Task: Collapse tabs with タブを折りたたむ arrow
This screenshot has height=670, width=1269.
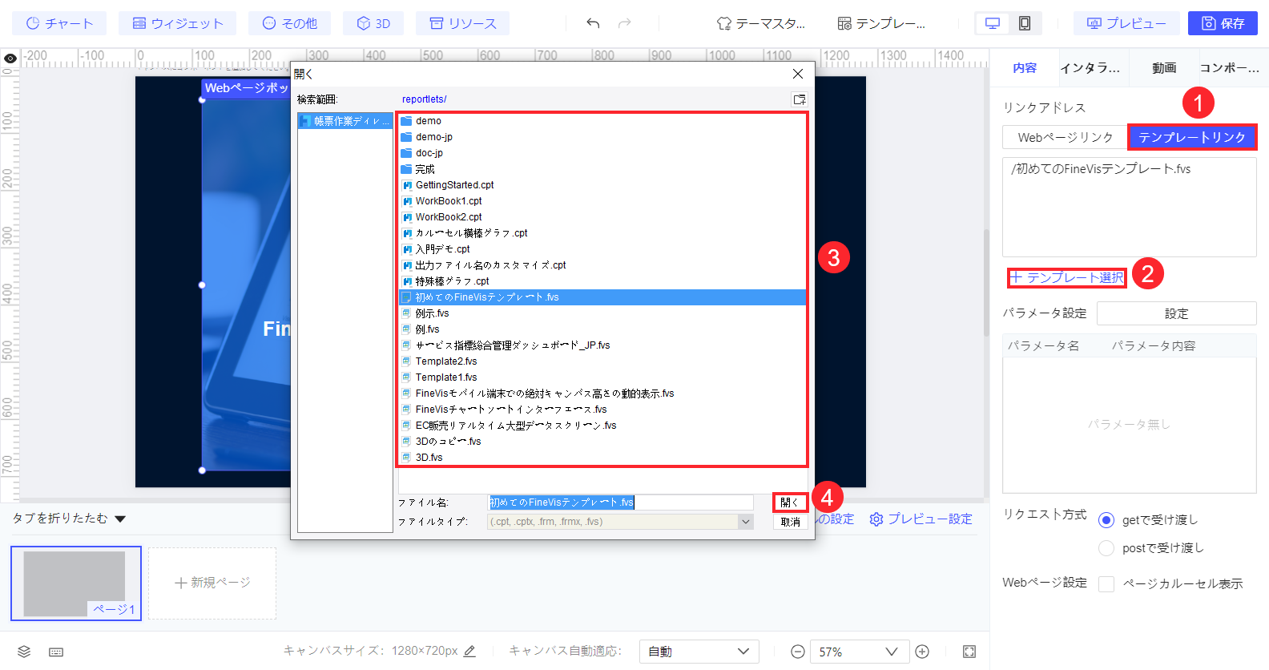Action: [x=120, y=519]
